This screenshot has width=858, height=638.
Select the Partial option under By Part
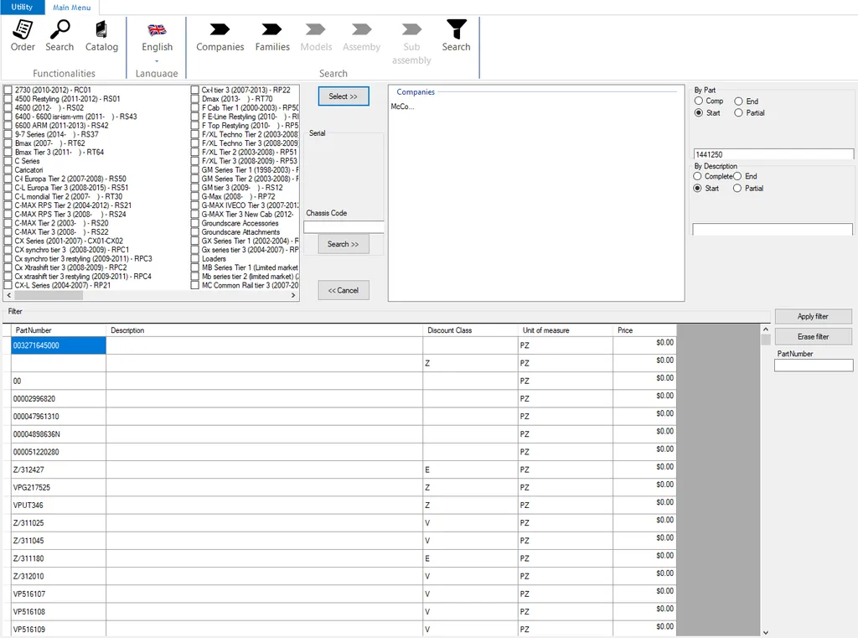(x=739, y=113)
